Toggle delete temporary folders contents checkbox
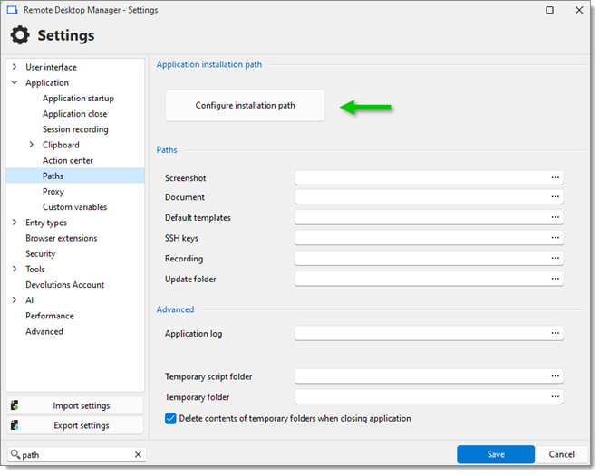600x475 pixels. (x=170, y=419)
